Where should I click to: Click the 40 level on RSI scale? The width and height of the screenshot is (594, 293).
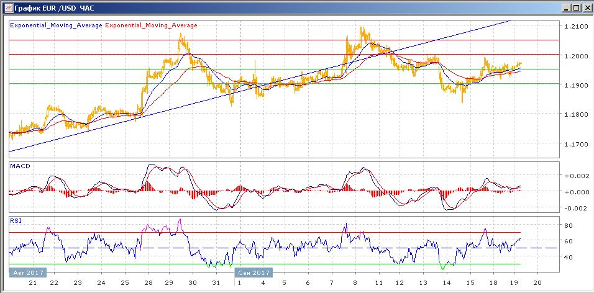[x=568, y=257]
